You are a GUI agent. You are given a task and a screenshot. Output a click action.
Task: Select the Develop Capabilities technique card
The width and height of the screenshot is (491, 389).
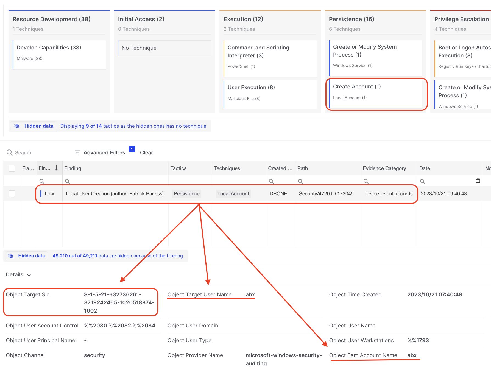pos(59,54)
